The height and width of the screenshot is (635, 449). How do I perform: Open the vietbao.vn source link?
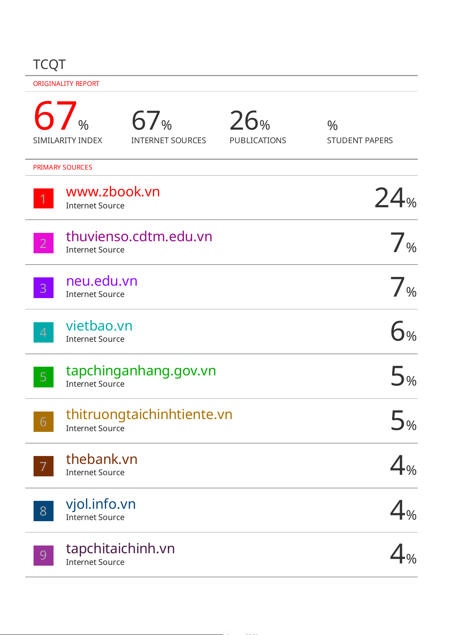(x=99, y=326)
